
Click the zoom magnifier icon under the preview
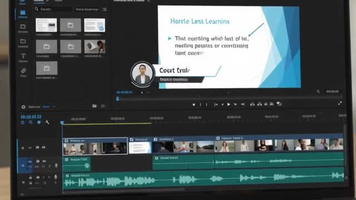point(318,92)
